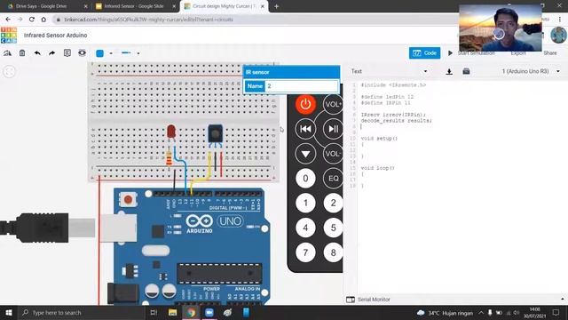Click the Start Simulation label
Image resolution: width=568 pixels, height=320 pixels.
(x=476, y=53)
